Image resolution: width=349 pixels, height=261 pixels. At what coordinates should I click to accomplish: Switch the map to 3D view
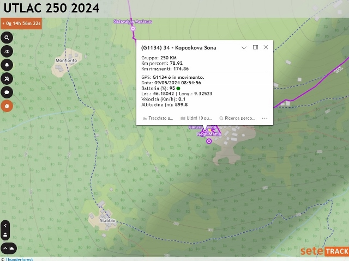click(7, 51)
